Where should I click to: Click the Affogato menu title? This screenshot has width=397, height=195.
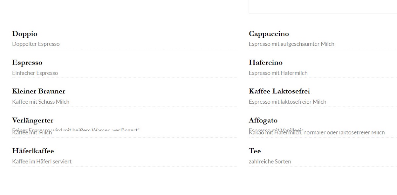click(263, 121)
